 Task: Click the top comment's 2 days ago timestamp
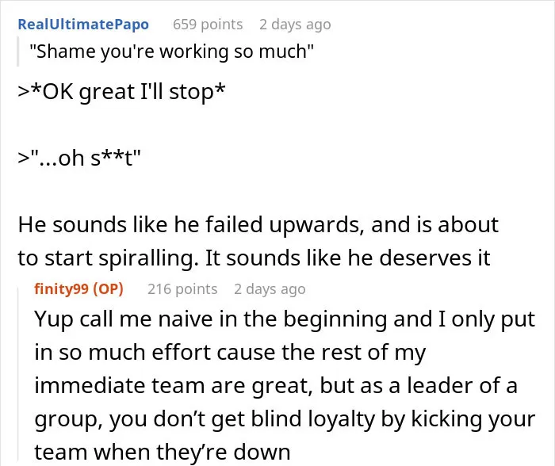tap(295, 25)
